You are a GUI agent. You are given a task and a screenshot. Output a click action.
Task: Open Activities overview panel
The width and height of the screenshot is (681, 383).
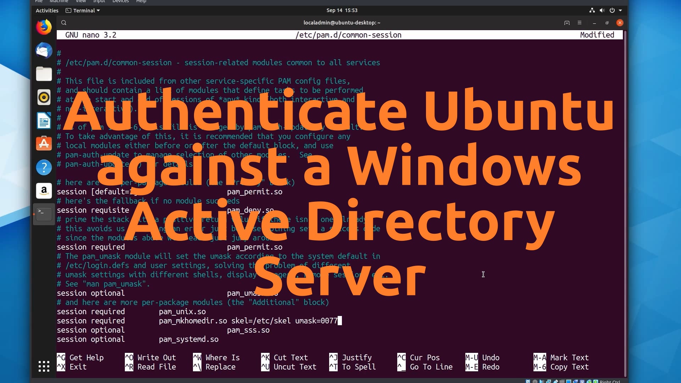point(46,10)
